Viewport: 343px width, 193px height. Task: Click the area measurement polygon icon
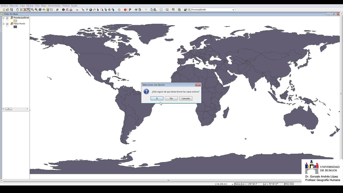tap(67, 10)
